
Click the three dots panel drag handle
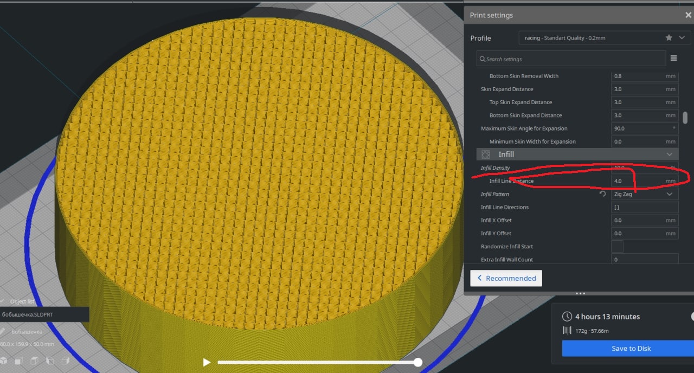tap(580, 293)
